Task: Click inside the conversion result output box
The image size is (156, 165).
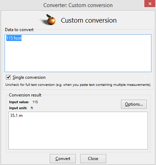Action: pos(78,130)
